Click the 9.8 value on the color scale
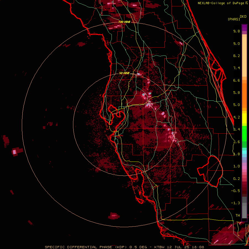 coord(237,31)
